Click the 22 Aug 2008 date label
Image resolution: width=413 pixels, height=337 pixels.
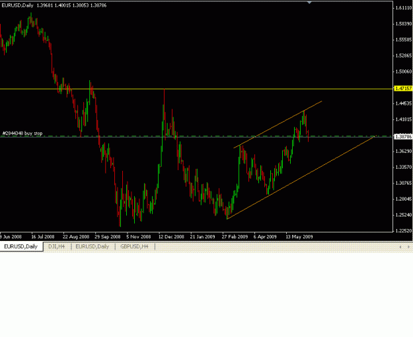point(76,237)
